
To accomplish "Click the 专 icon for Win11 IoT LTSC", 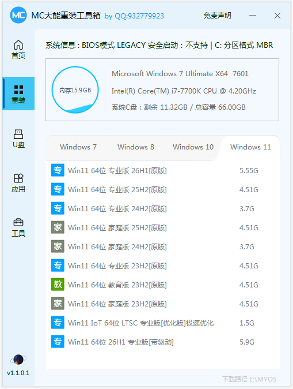I will pos(58,323).
